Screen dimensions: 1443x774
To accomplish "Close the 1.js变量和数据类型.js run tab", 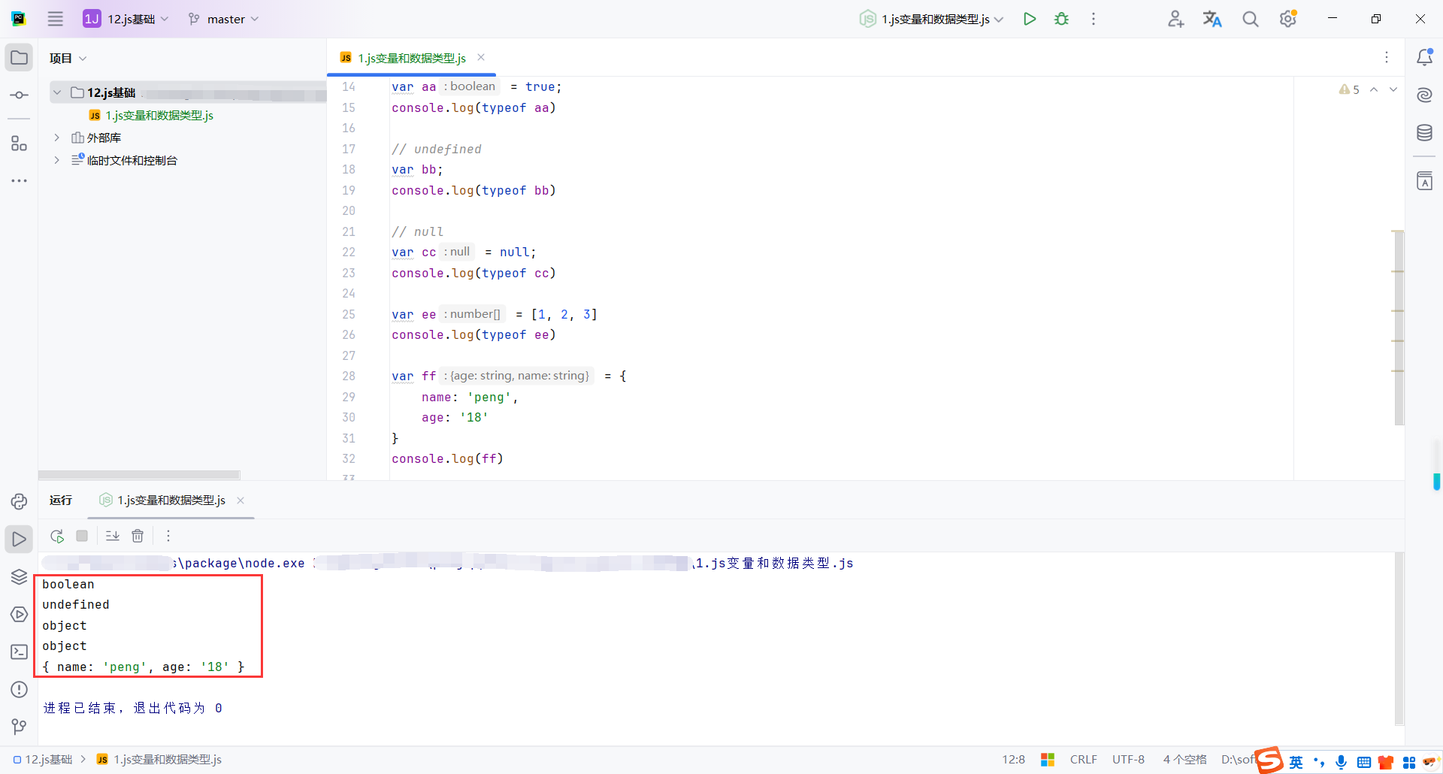I will click(x=240, y=500).
